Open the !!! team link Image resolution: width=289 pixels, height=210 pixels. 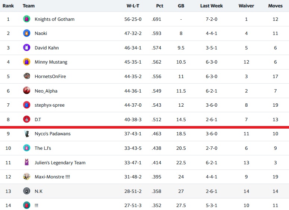37,206
